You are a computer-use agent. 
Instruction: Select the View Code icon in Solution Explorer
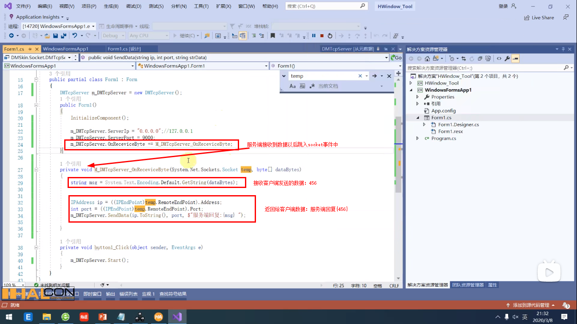pyautogui.click(x=499, y=58)
